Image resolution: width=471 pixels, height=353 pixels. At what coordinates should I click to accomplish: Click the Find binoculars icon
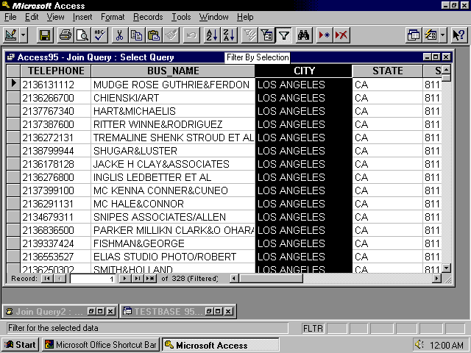(x=304, y=35)
